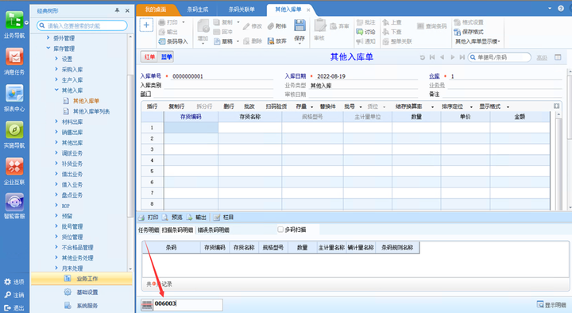Collapse the 库存管理 tree node
This screenshot has height=313, width=572.
coord(48,48)
